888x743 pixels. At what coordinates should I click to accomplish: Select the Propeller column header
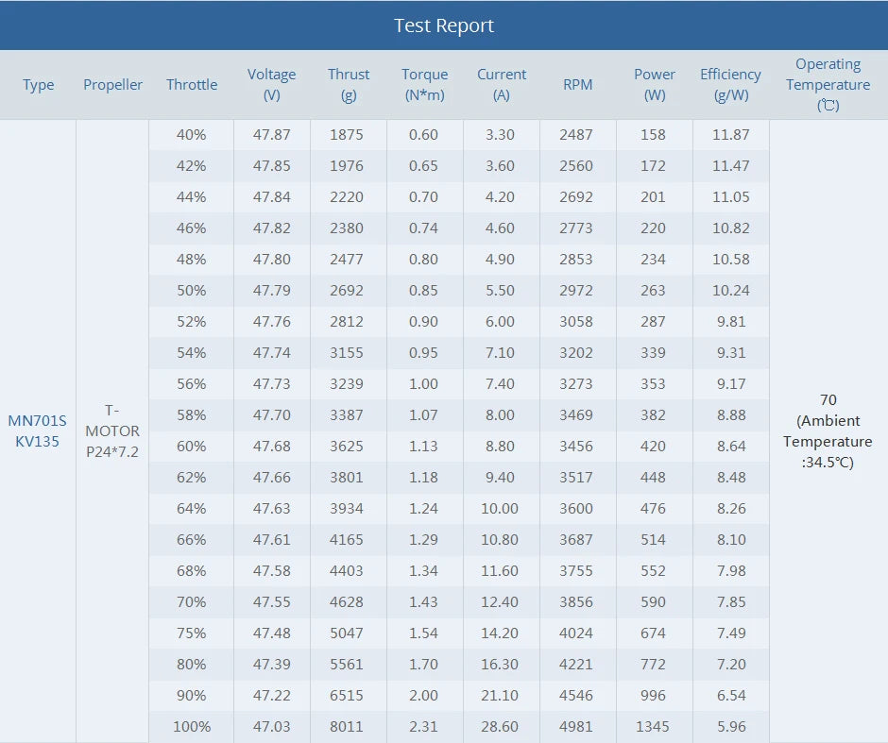pos(112,85)
